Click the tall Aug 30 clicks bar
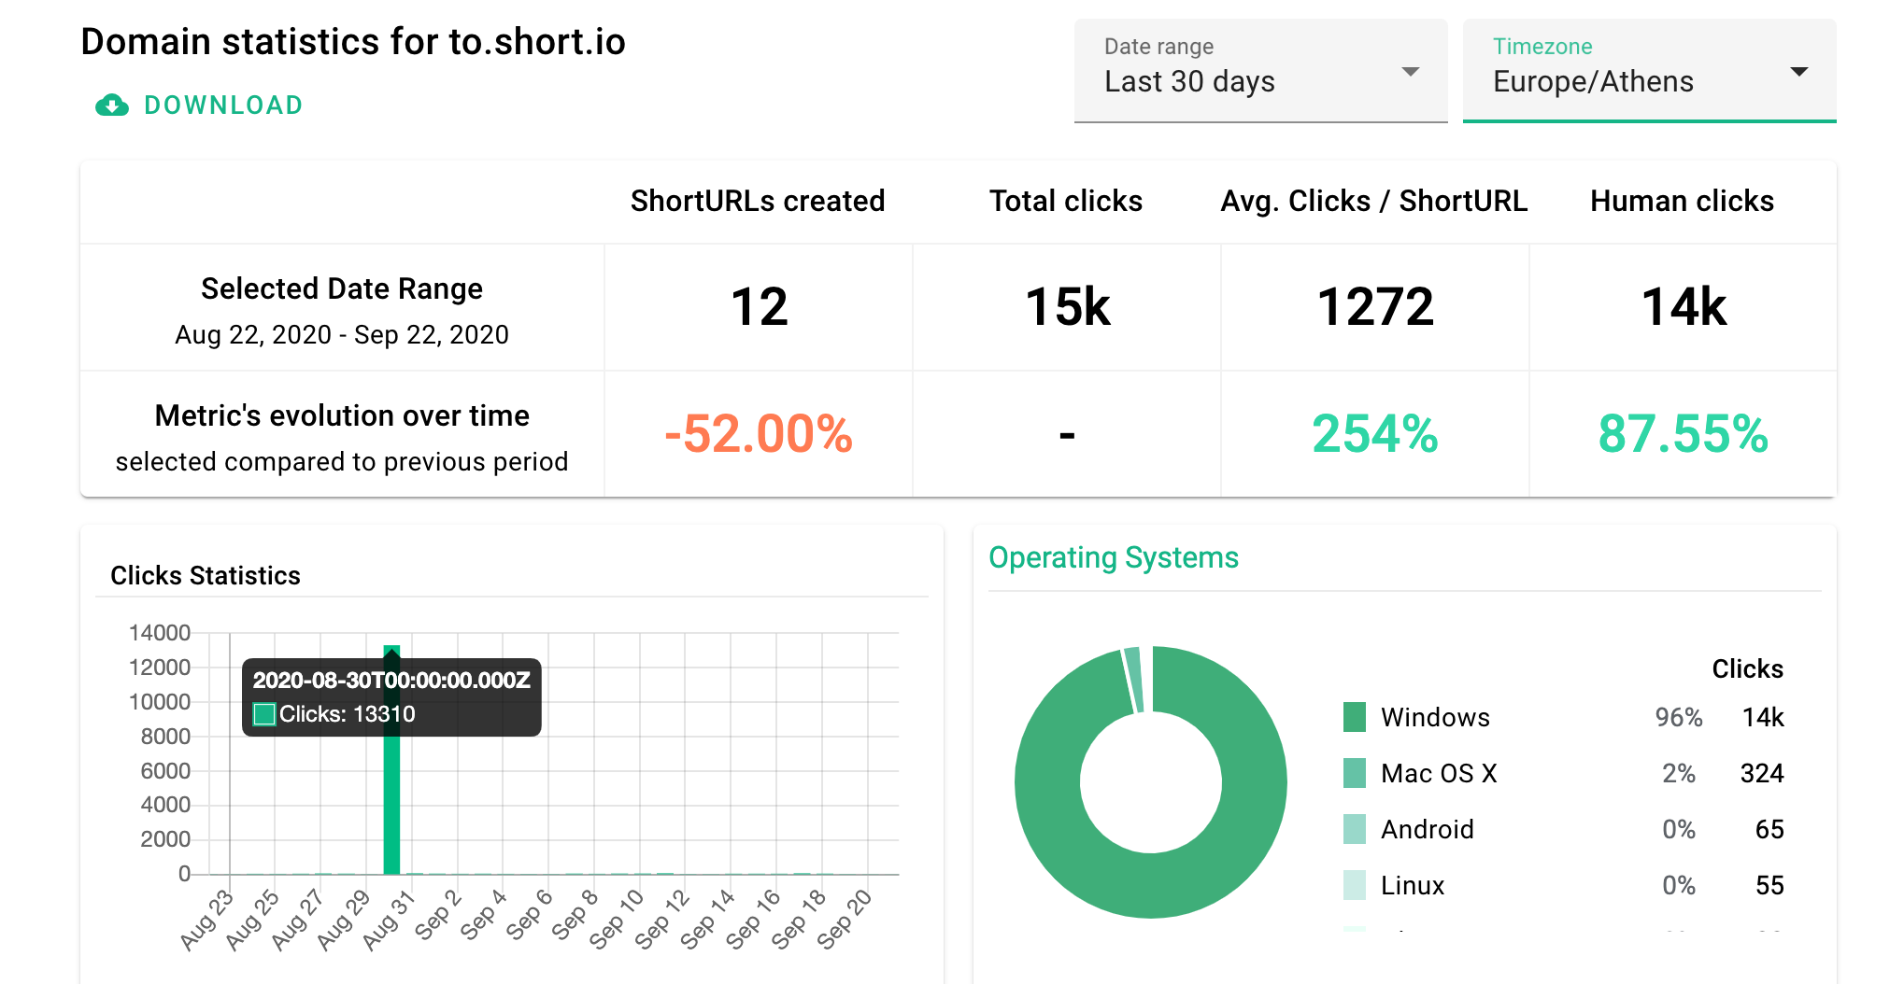1904x984 pixels. click(x=391, y=803)
